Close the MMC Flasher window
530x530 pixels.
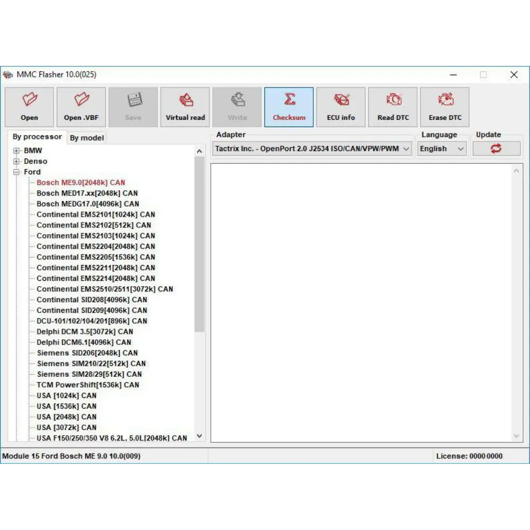point(514,75)
